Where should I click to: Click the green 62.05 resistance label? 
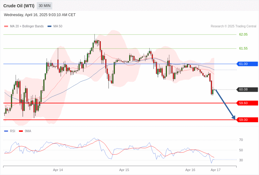243,35
